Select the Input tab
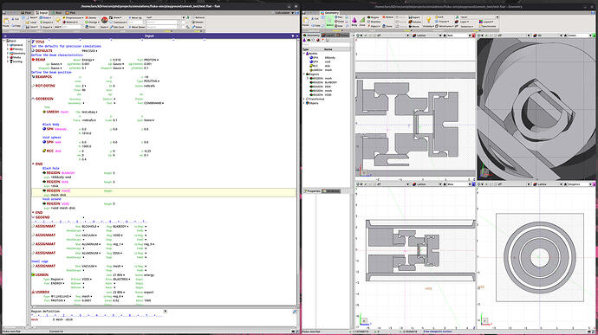This screenshot has width=598, height=335. click(x=42, y=13)
